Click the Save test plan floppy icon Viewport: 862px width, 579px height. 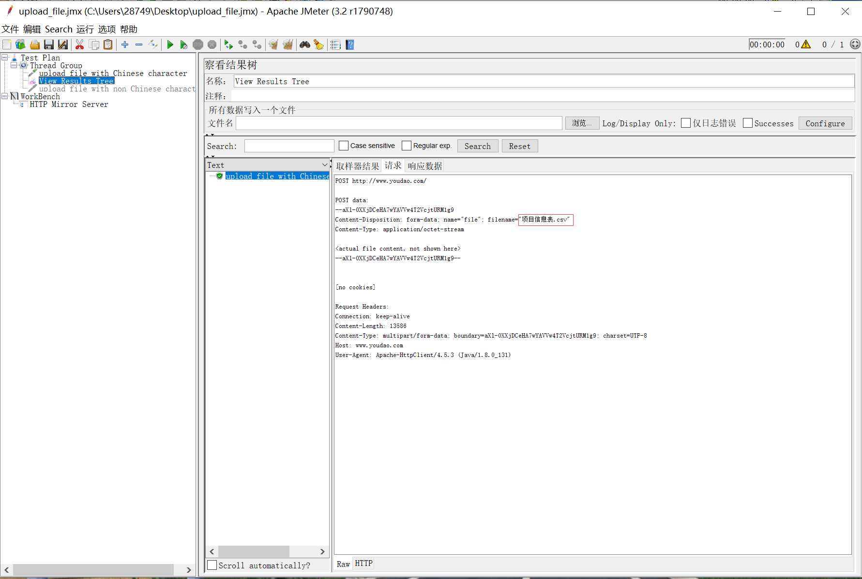point(49,45)
